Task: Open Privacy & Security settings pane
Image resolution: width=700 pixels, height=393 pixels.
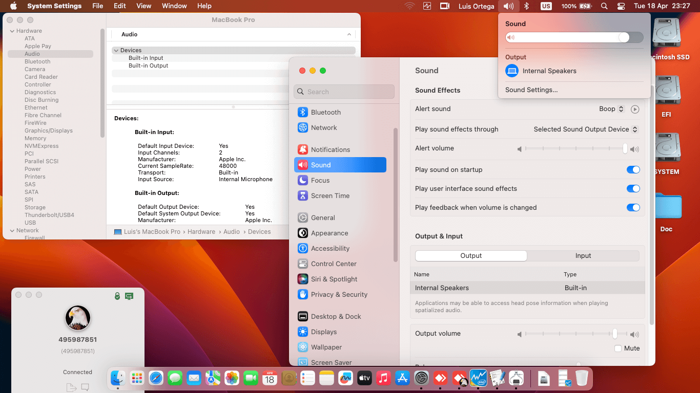Action: click(x=340, y=294)
